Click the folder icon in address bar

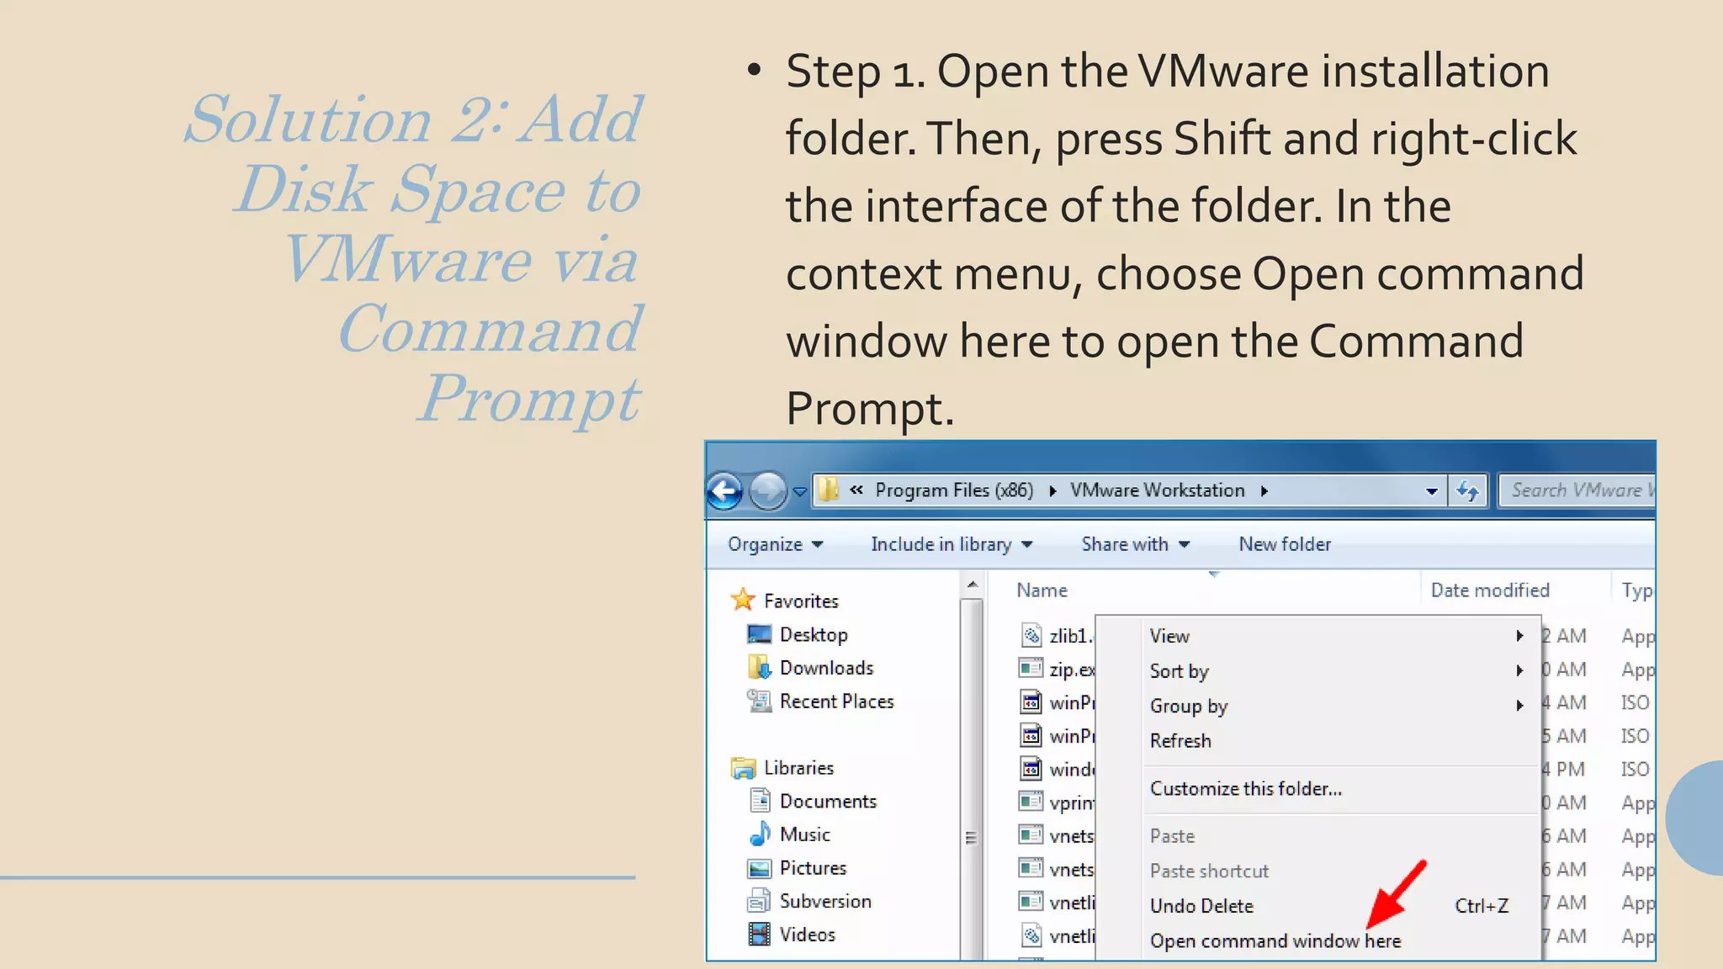[x=829, y=490]
